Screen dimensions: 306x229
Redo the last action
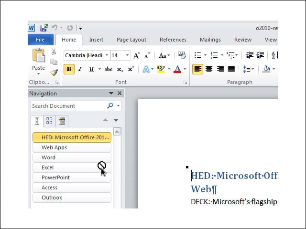[70, 28]
